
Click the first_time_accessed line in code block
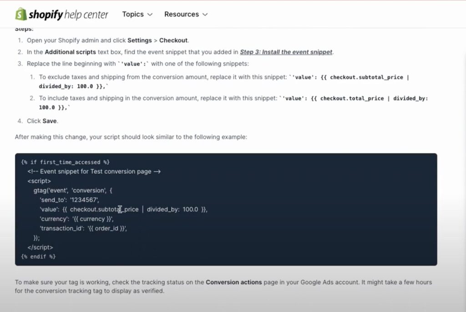66,162
